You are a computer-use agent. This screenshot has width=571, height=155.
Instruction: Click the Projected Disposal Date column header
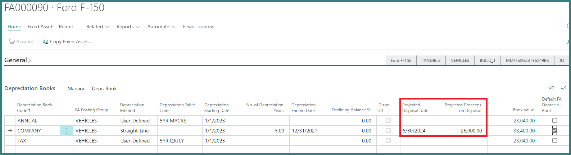[x=415, y=107]
